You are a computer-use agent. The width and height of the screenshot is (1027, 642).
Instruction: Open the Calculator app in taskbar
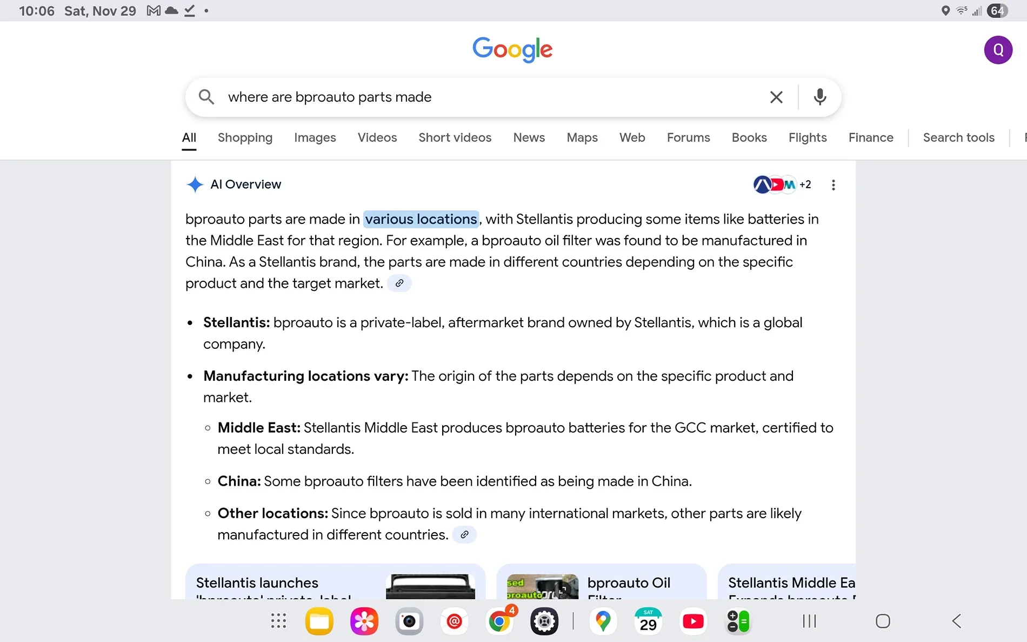(x=738, y=621)
